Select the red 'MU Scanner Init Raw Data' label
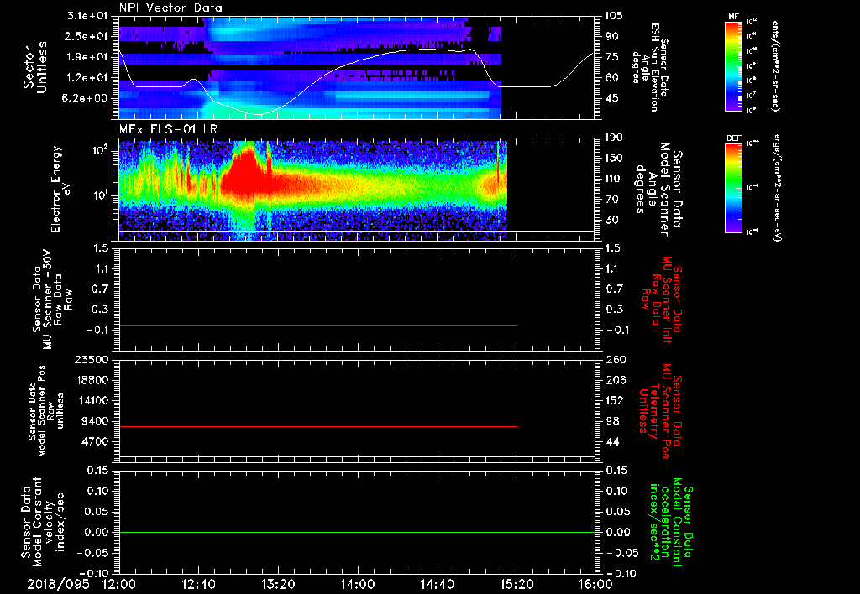The height and width of the screenshot is (594, 860). (x=662, y=299)
